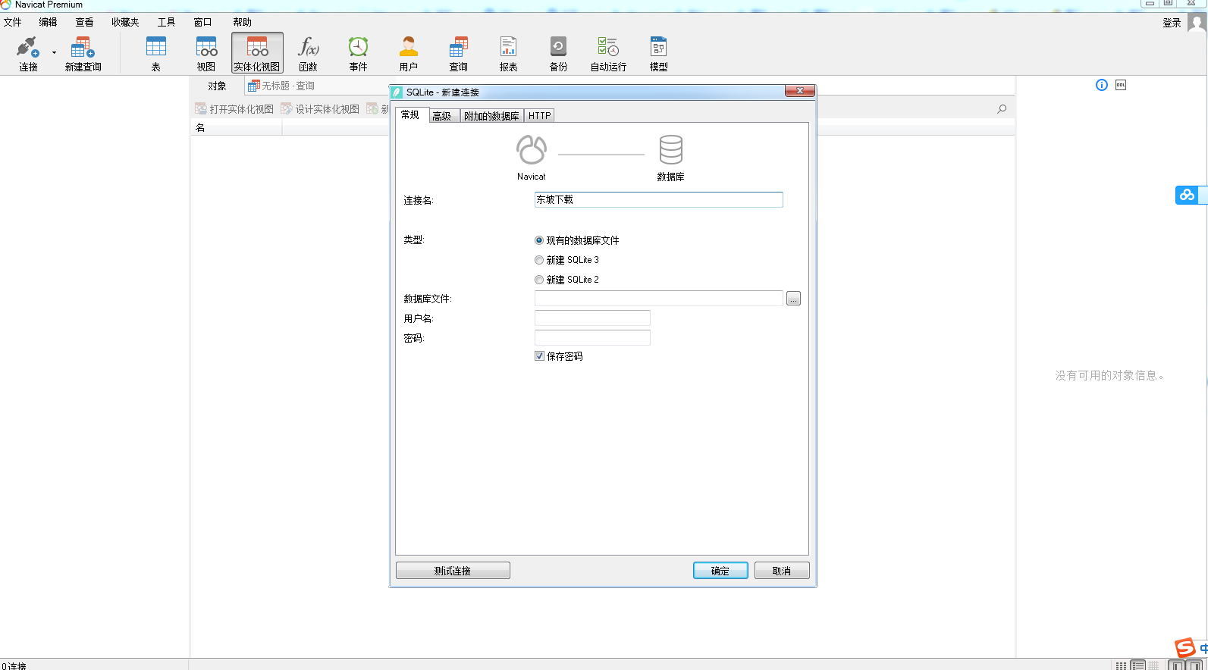Open the 自动运行 toolbar icon
Image resolution: width=1208 pixels, height=670 pixels.
point(608,54)
